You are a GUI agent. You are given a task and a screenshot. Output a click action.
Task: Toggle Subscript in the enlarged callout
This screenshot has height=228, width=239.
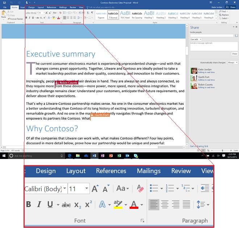pos(78,205)
